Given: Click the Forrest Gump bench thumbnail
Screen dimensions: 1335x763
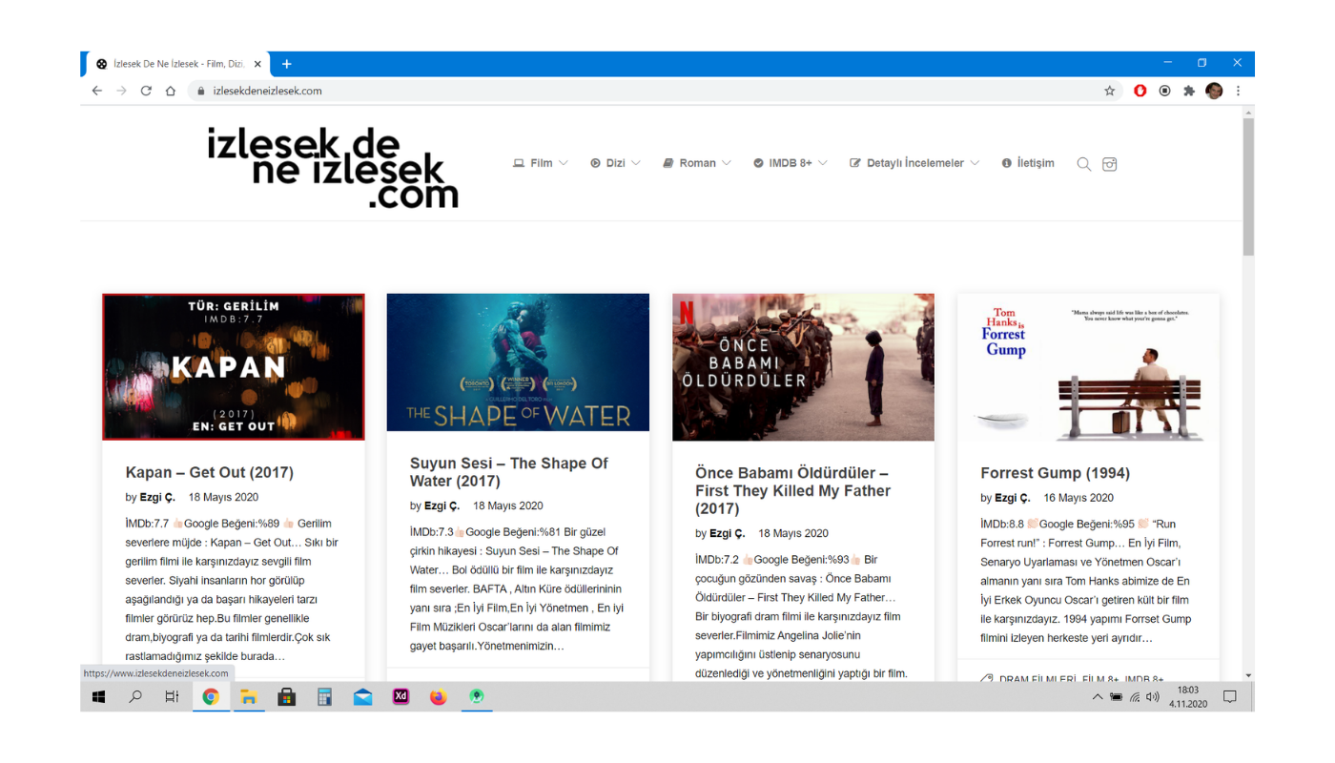Looking at the screenshot, I should (x=1088, y=367).
